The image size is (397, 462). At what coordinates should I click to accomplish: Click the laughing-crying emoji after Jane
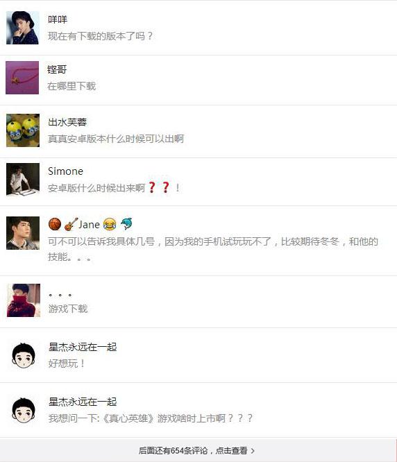110,224
